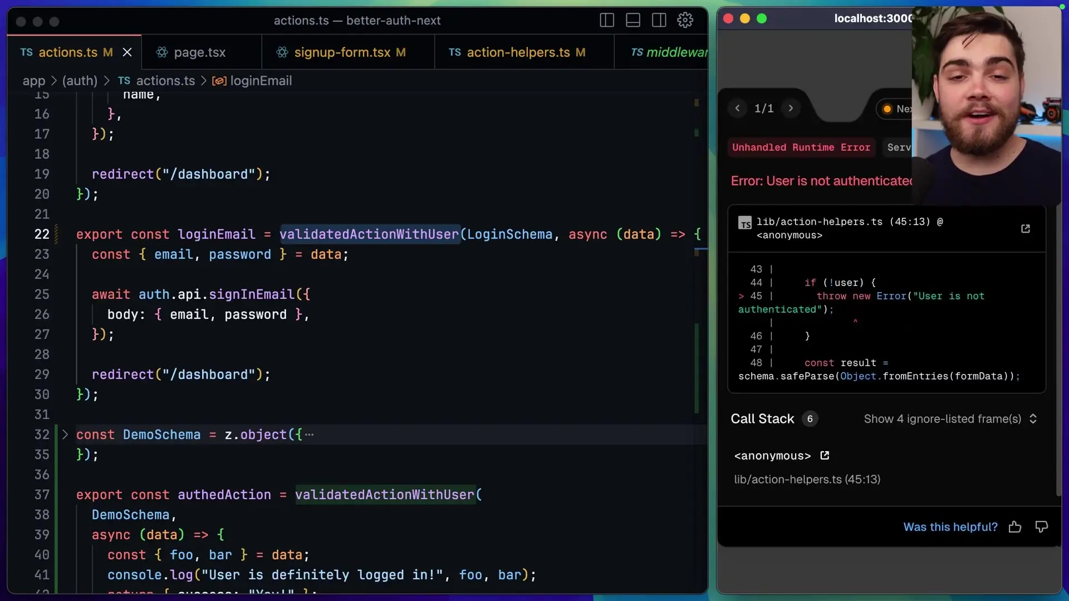Toggle primary sidebar layout icon
Screen dimensions: 1069x601
click(607, 21)
